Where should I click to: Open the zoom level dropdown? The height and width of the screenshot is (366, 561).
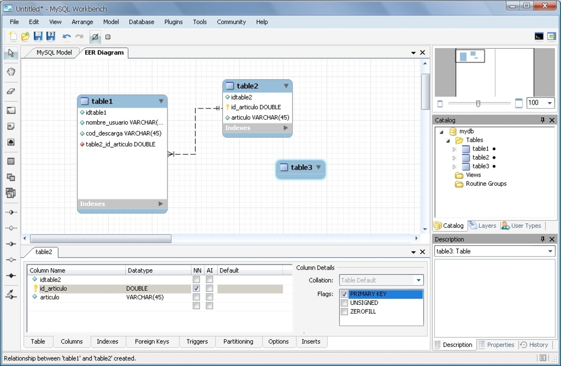pos(550,103)
